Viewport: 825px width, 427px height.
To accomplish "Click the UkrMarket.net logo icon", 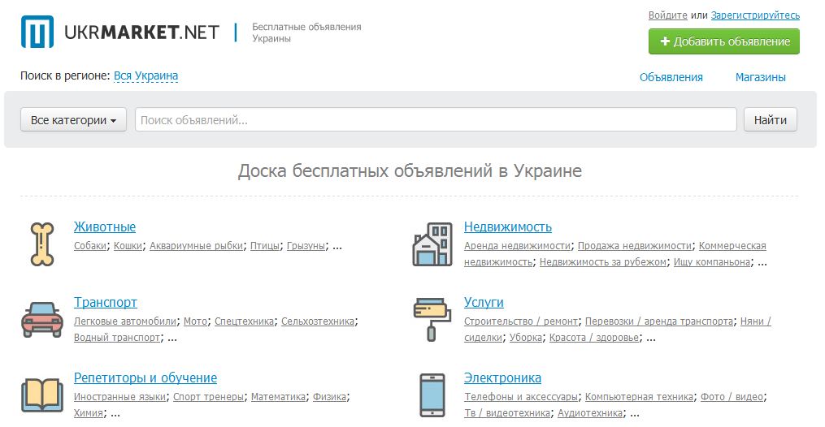I will coord(37,32).
